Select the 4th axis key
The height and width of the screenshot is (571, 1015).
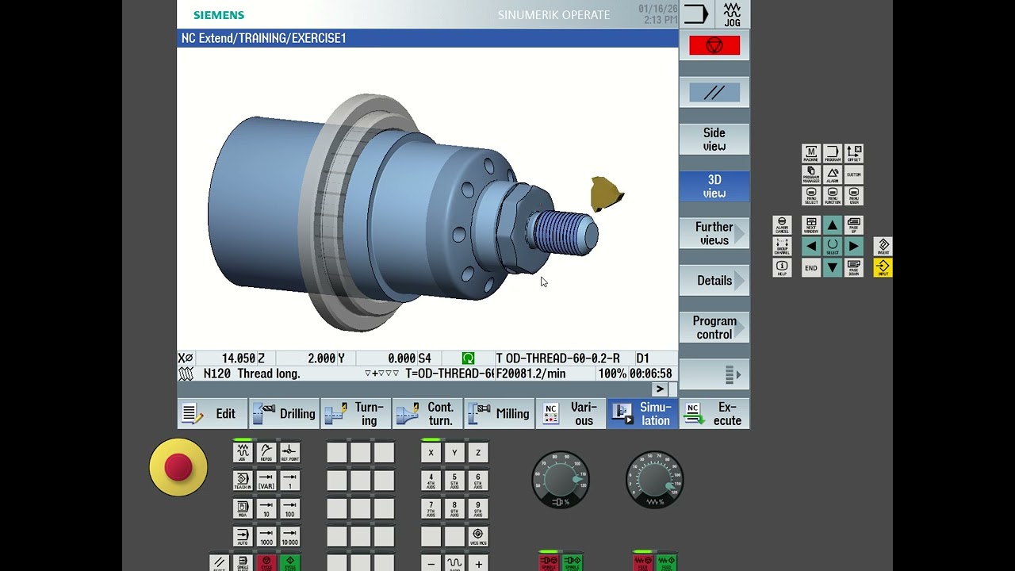[431, 481]
